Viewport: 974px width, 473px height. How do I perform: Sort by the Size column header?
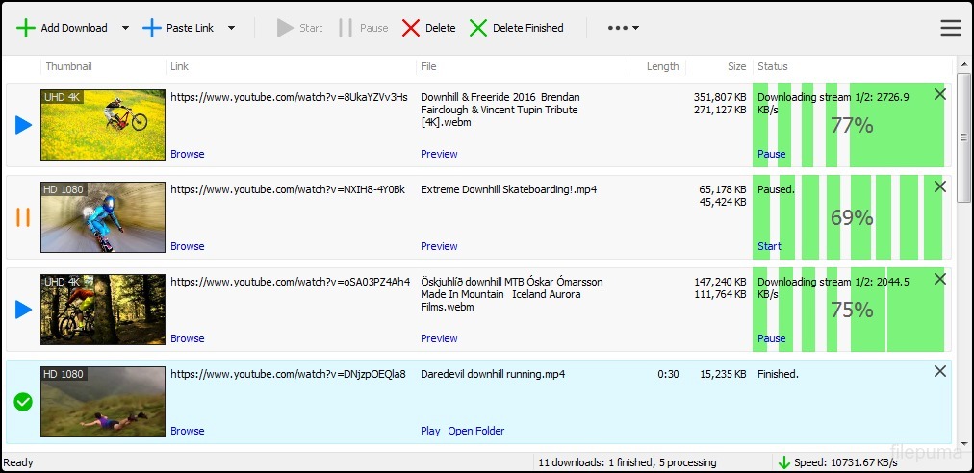click(x=736, y=66)
